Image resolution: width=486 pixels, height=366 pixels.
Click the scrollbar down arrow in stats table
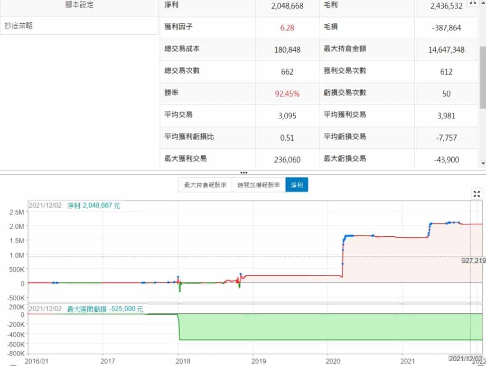pyautogui.click(x=483, y=164)
